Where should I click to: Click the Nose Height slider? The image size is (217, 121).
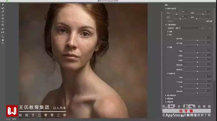(x=197, y=40)
